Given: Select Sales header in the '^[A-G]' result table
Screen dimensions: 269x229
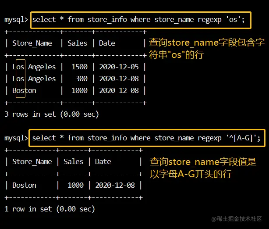Looking at the screenshot, I should pos(74,161).
